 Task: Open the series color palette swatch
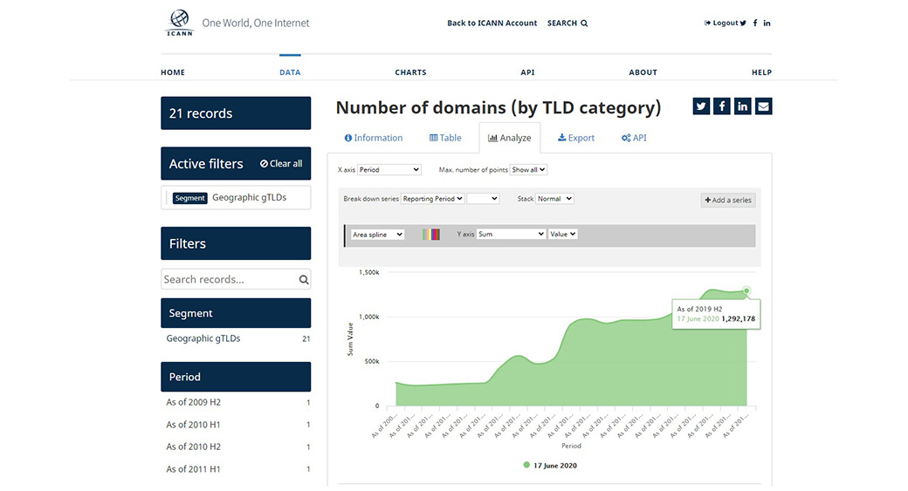coord(431,235)
